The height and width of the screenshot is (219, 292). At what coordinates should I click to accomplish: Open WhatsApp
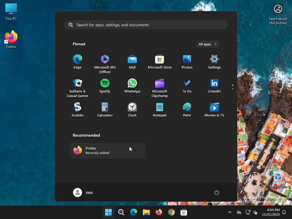tap(132, 86)
